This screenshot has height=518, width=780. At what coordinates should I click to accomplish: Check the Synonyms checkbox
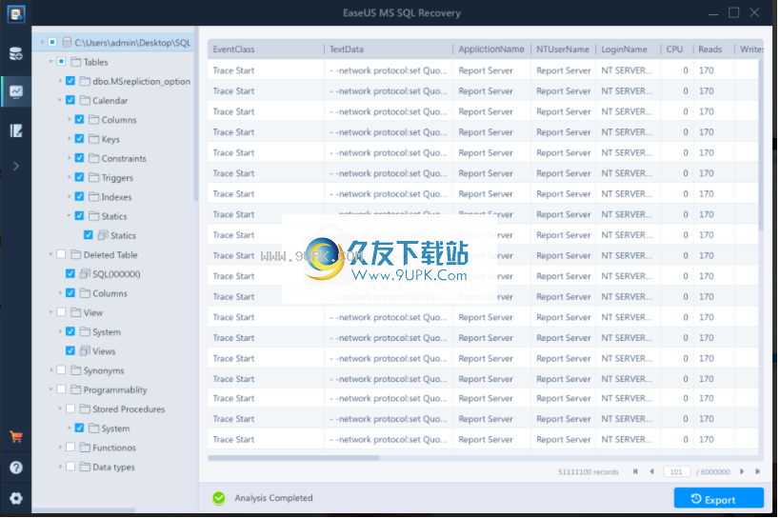coord(61,370)
